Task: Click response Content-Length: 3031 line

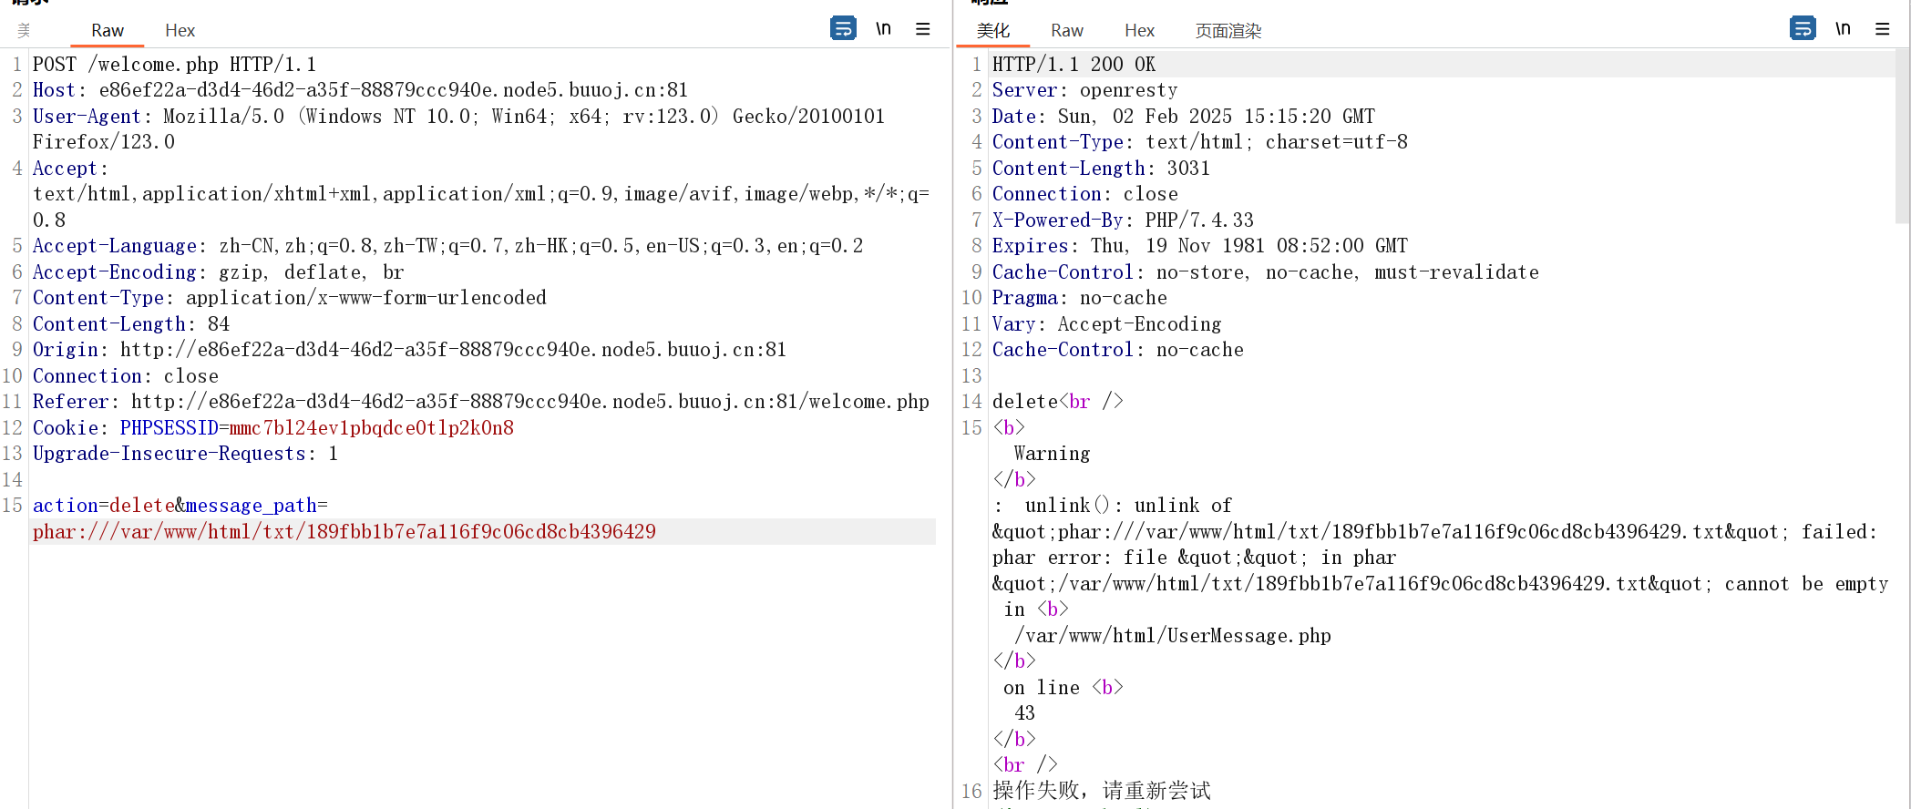Action: pos(1101,169)
